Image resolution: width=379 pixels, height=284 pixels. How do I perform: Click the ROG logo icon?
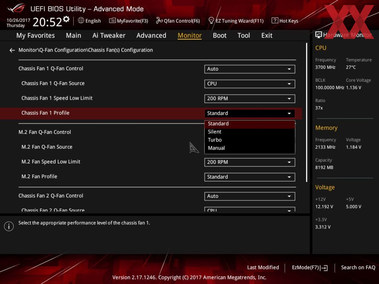16,8
